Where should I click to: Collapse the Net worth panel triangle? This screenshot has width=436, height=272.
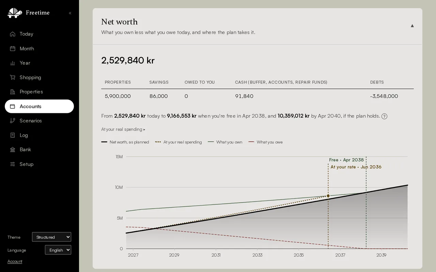[x=412, y=26]
